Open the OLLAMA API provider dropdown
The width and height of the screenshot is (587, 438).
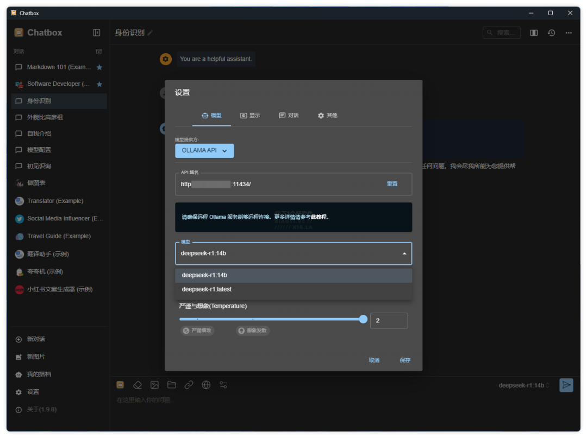204,150
